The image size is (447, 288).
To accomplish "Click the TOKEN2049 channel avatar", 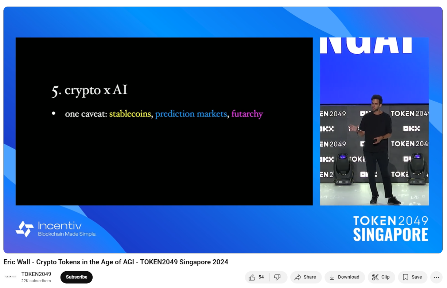I will (x=10, y=277).
